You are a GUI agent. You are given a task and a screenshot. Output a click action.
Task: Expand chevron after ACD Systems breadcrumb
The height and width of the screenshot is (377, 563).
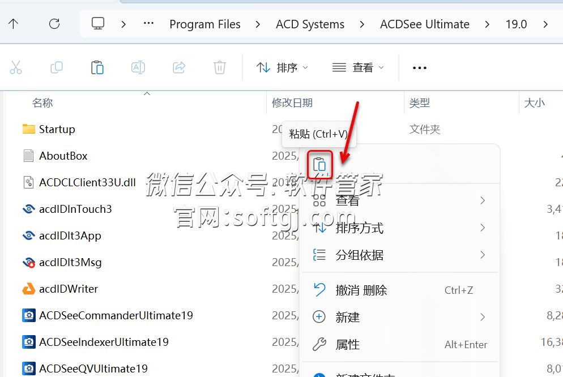coord(362,24)
